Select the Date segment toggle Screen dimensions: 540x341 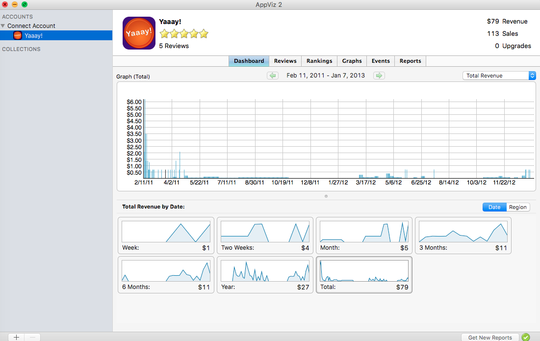coord(494,207)
